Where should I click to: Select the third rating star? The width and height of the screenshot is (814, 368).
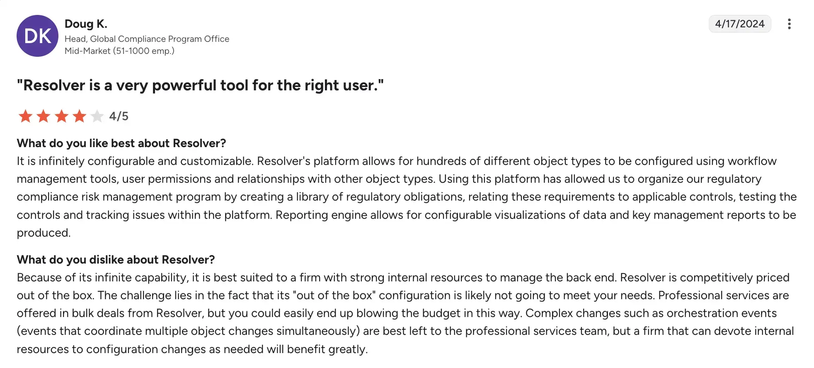(61, 116)
